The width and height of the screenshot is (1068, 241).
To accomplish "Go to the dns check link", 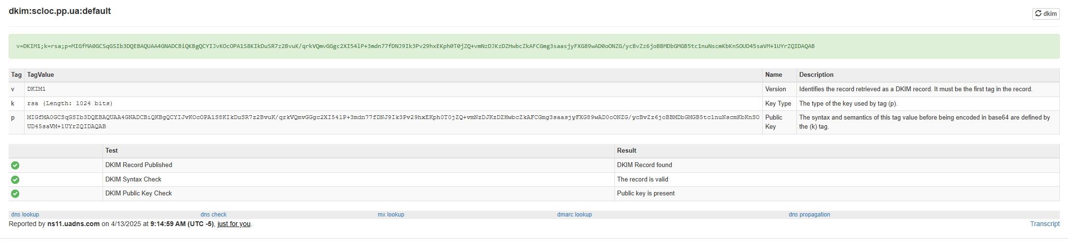I will (213, 215).
